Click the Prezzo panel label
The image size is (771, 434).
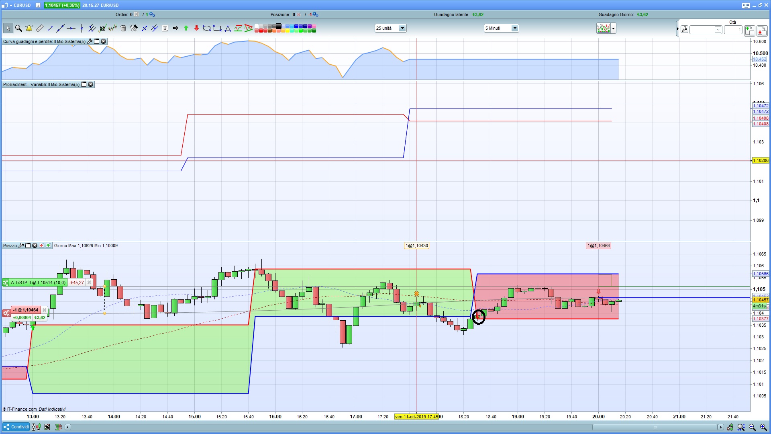tap(10, 246)
